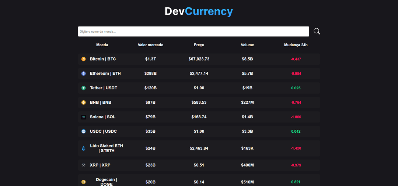Click the Lido Staked ETH logo icon
Screen dimensions: 398x186
click(x=84, y=148)
